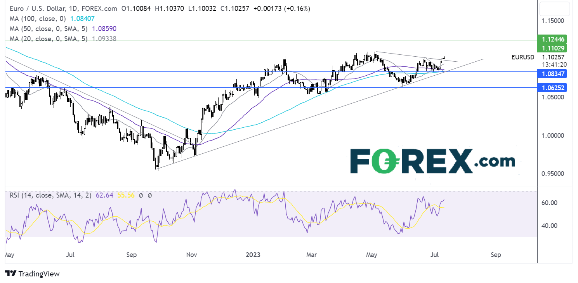This screenshot has height=283, width=578.
Task: Select the MA 100 indicator legend
Action: (x=52, y=19)
